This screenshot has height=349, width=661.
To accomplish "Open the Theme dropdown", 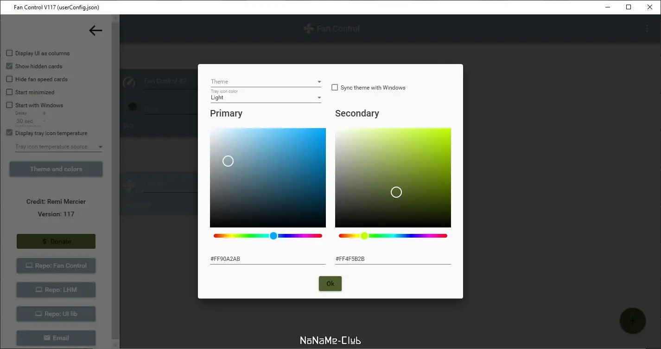I will coord(266,82).
